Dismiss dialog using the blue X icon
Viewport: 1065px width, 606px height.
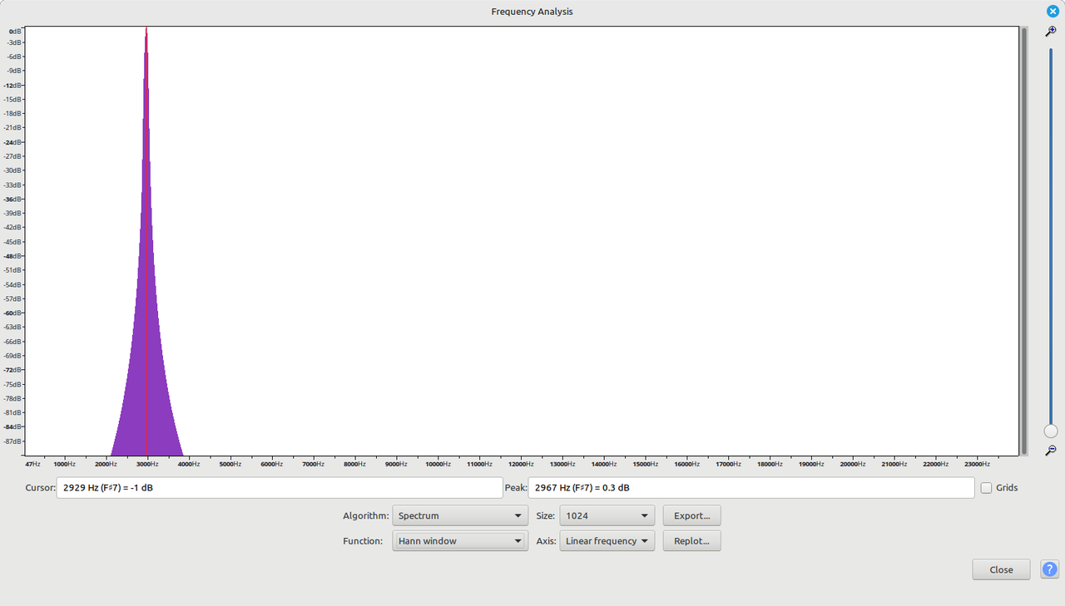1053,11
